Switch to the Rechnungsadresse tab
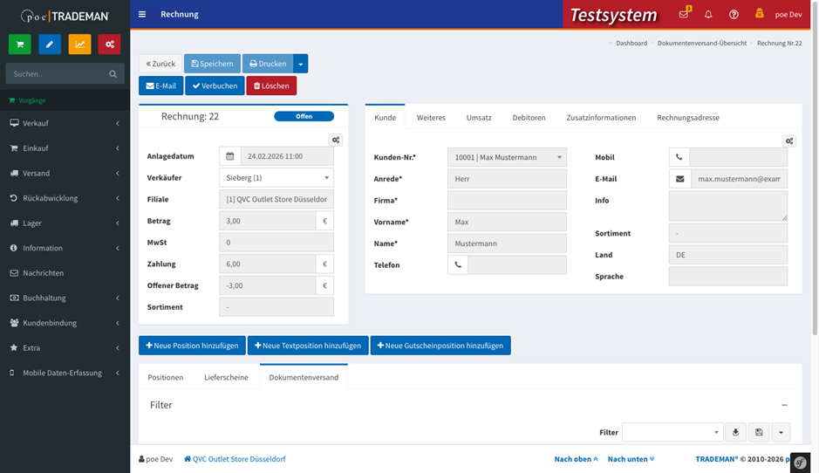The height and width of the screenshot is (473, 819). point(688,118)
